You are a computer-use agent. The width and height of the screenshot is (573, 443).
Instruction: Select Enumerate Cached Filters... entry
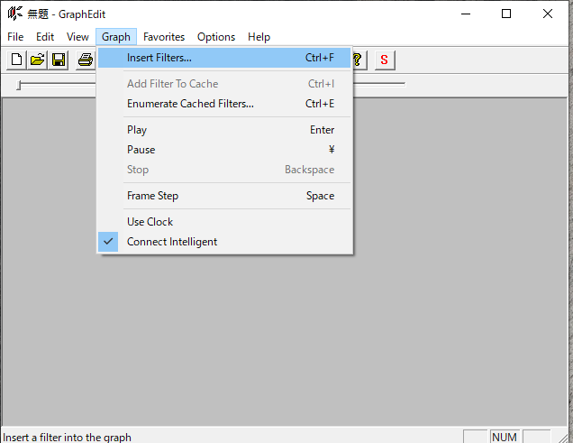pos(224,104)
